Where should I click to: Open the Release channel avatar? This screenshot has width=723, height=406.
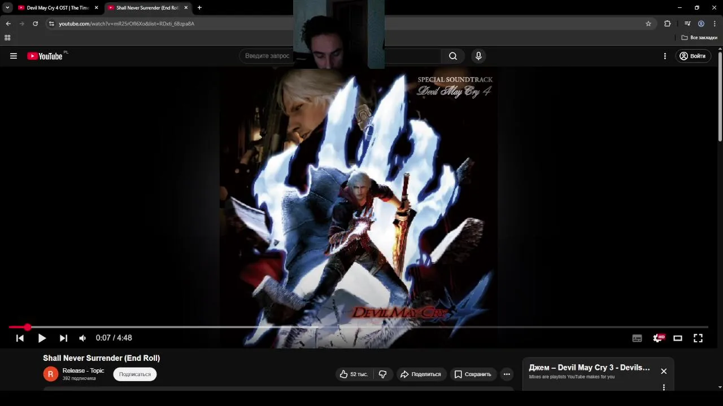[50, 374]
